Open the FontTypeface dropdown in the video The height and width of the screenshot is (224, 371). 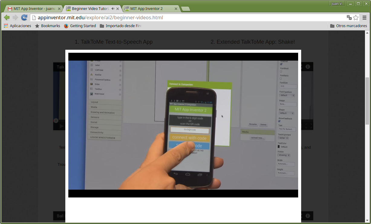point(287,95)
